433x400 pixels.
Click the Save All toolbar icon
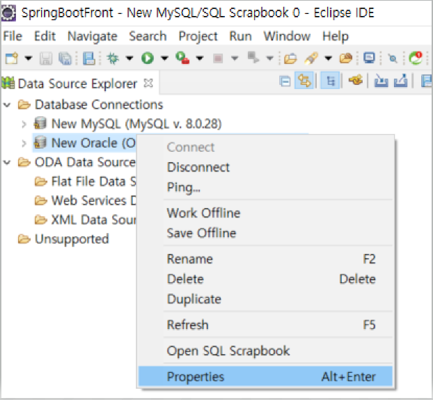pos(65,58)
